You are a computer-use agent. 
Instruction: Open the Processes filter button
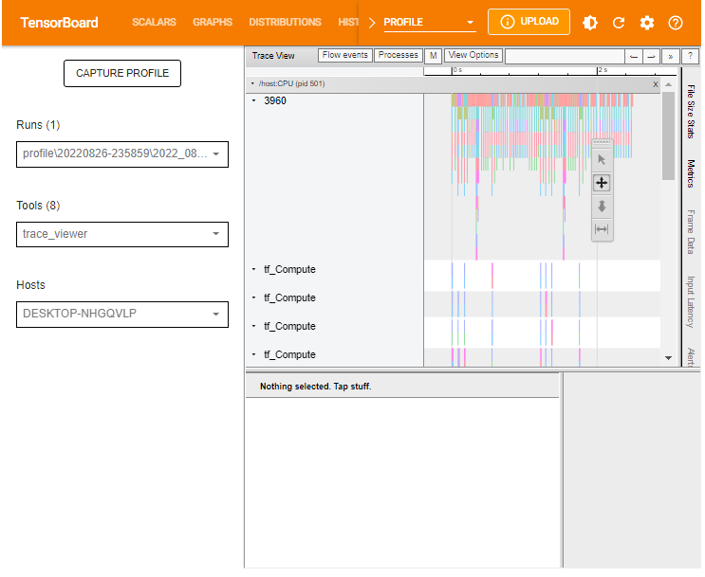[x=398, y=55]
